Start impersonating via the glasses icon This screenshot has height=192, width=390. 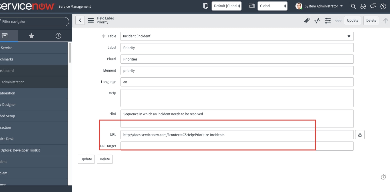pos(363,6)
